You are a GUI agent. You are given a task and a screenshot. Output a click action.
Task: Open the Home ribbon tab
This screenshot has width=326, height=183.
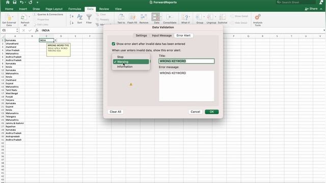[x=9, y=9]
